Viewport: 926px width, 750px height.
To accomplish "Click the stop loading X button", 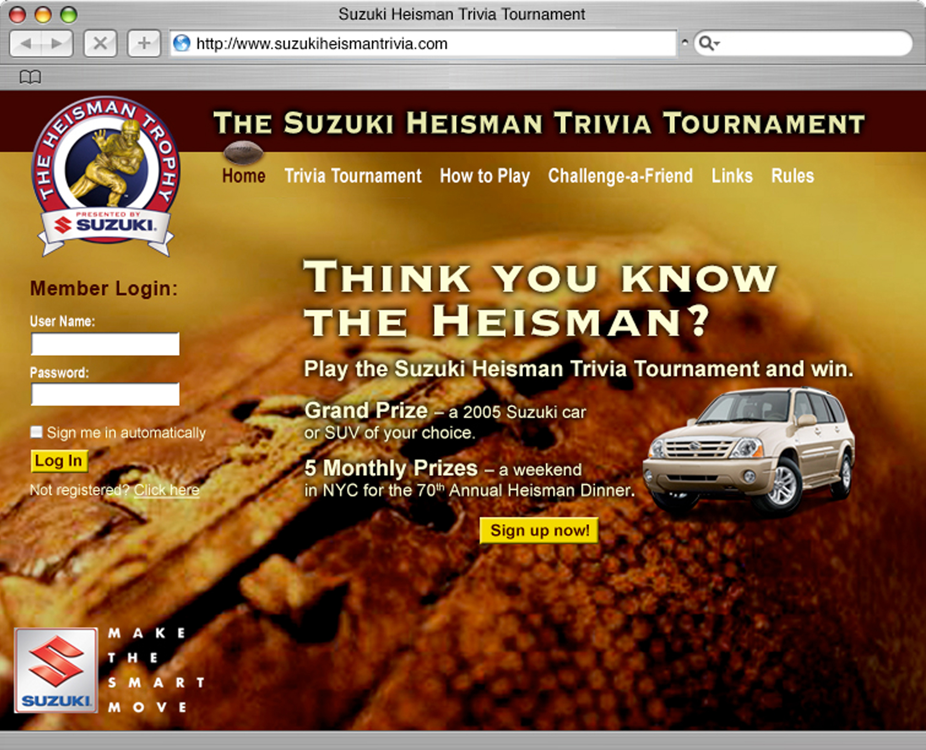I will pyautogui.click(x=100, y=43).
